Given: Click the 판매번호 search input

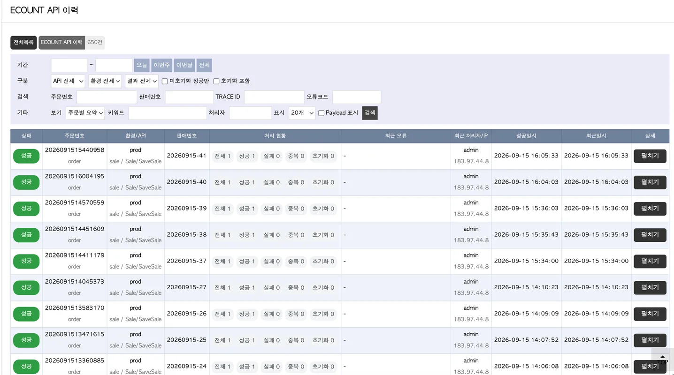Looking at the screenshot, I should pyautogui.click(x=189, y=97).
